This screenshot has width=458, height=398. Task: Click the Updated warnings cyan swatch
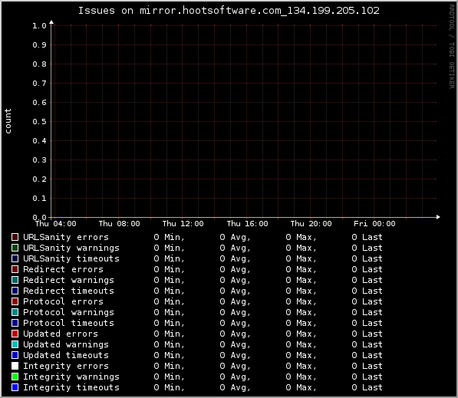15,344
